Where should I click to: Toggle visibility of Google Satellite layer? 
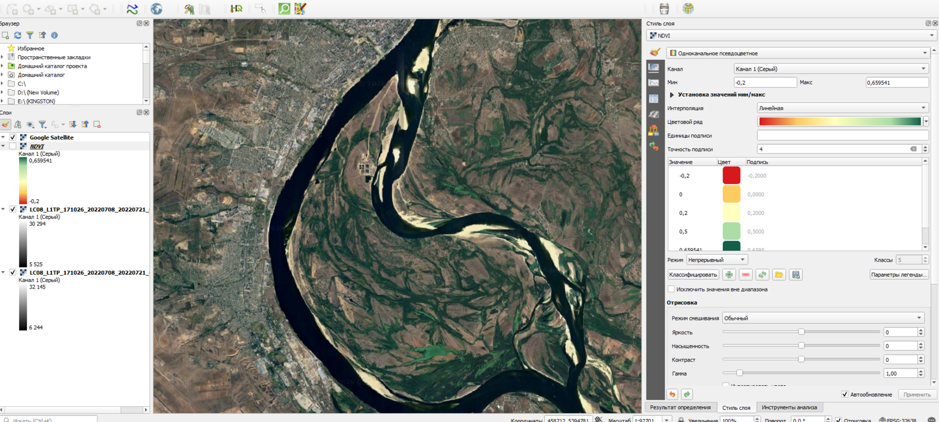[13, 137]
